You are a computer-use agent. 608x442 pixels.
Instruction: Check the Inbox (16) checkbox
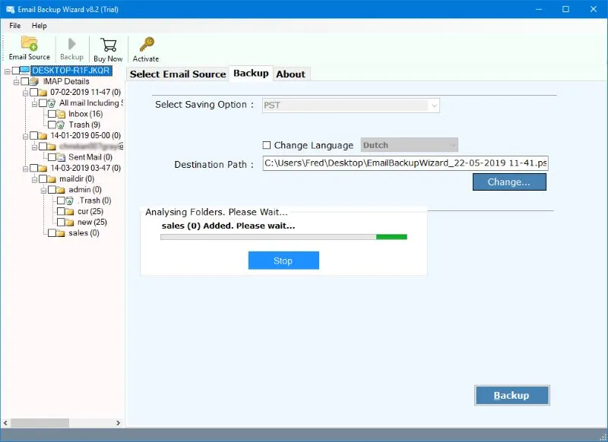(52, 114)
